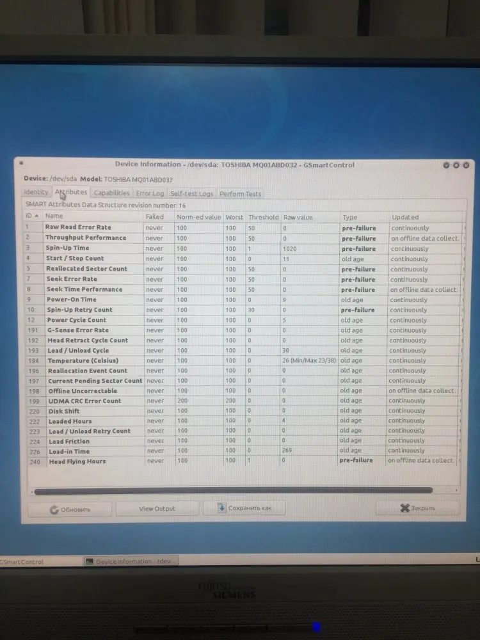The width and height of the screenshot is (480, 640).
Task: Select the Loaded Hours row
Action: pos(243,421)
